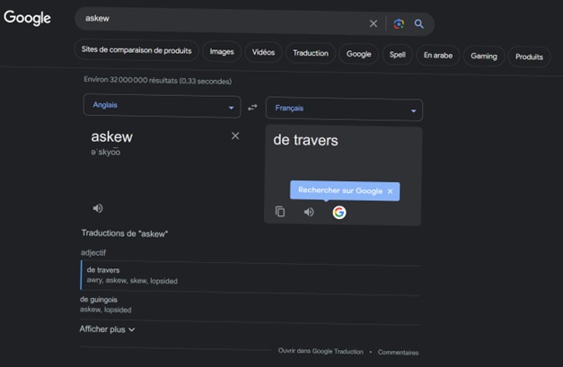The height and width of the screenshot is (367, 563).
Task: Select the Gaming filter chip
Action: coord(484,56)
